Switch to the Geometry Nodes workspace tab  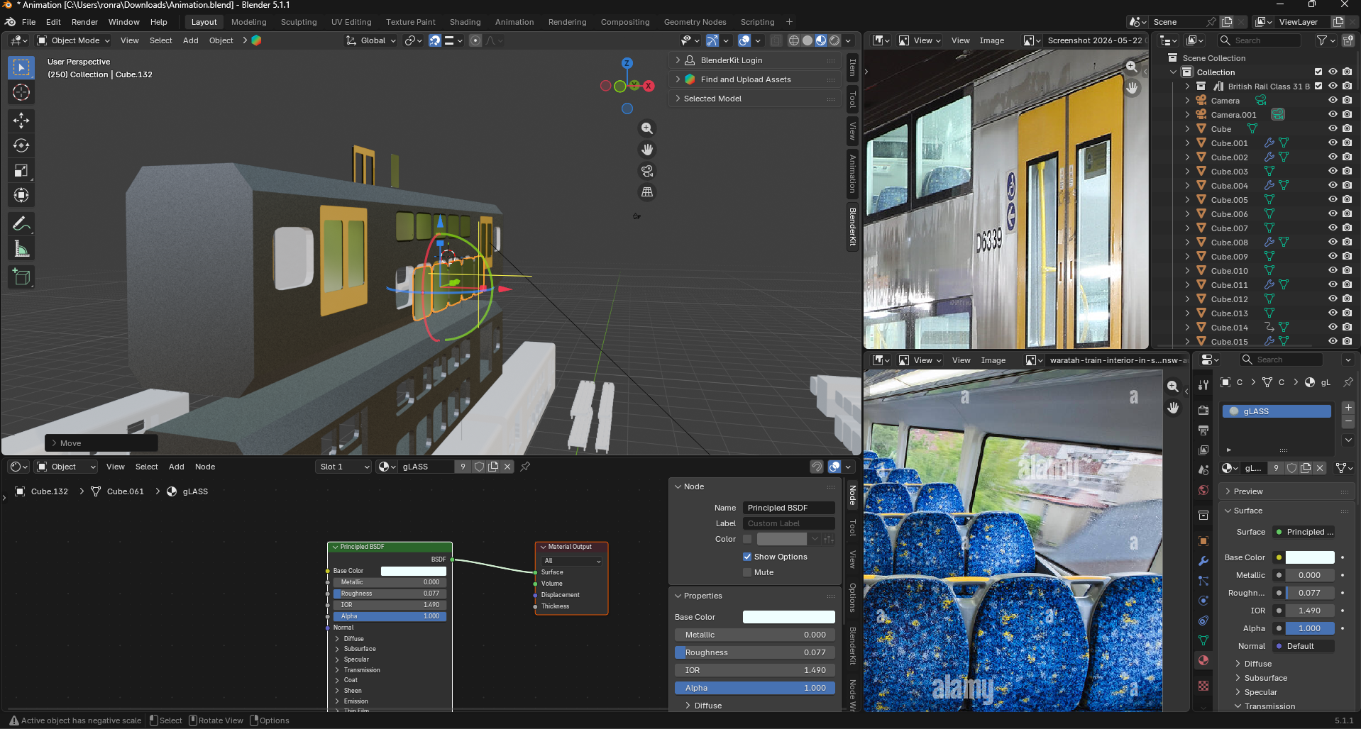pos(695,22)
